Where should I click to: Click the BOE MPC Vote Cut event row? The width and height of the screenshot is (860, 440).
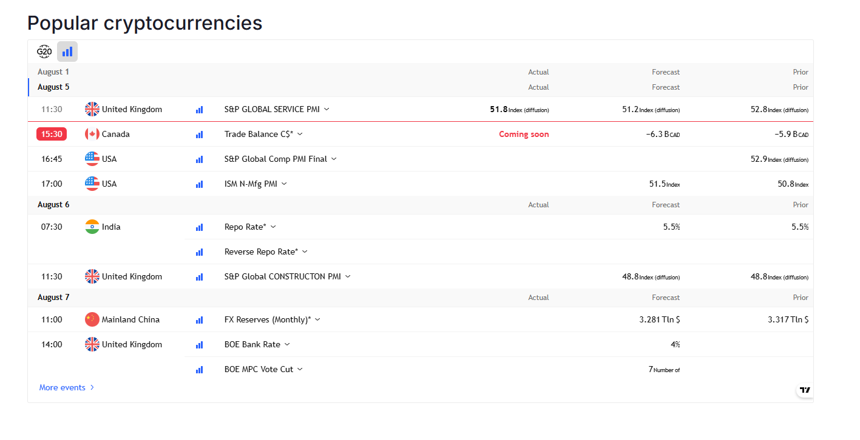tap(259, 369)
